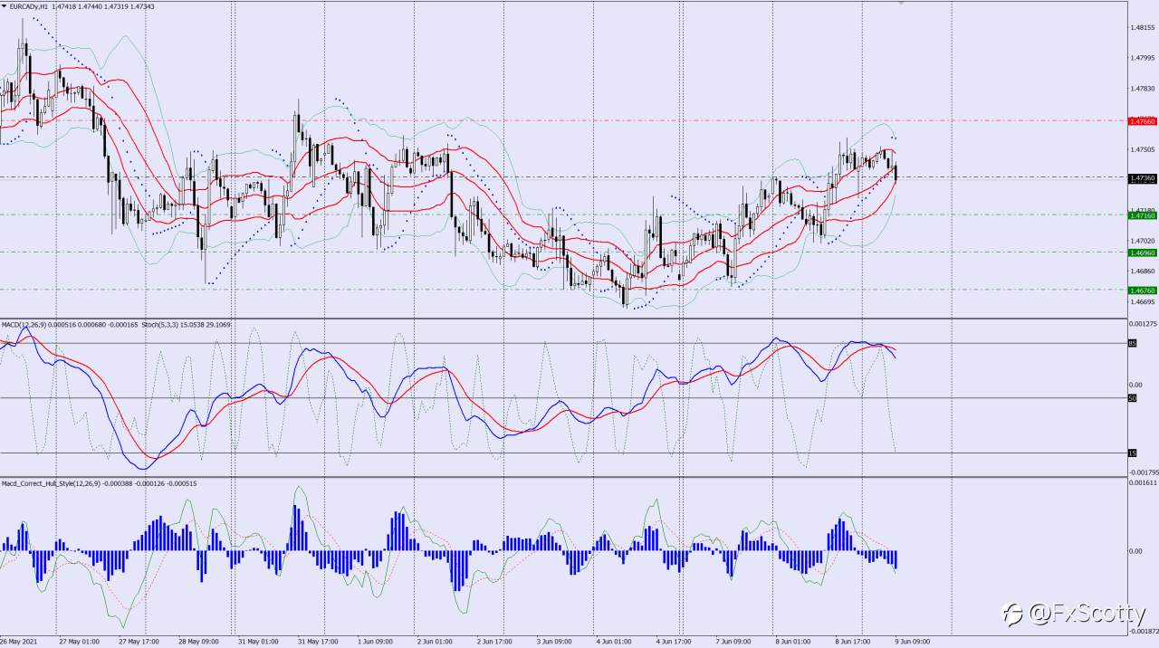Click the 7 Jun 09:00 time label
The width and height of the screenshot is (1159, 648).
pyautogui.click(x=734, y=642)
